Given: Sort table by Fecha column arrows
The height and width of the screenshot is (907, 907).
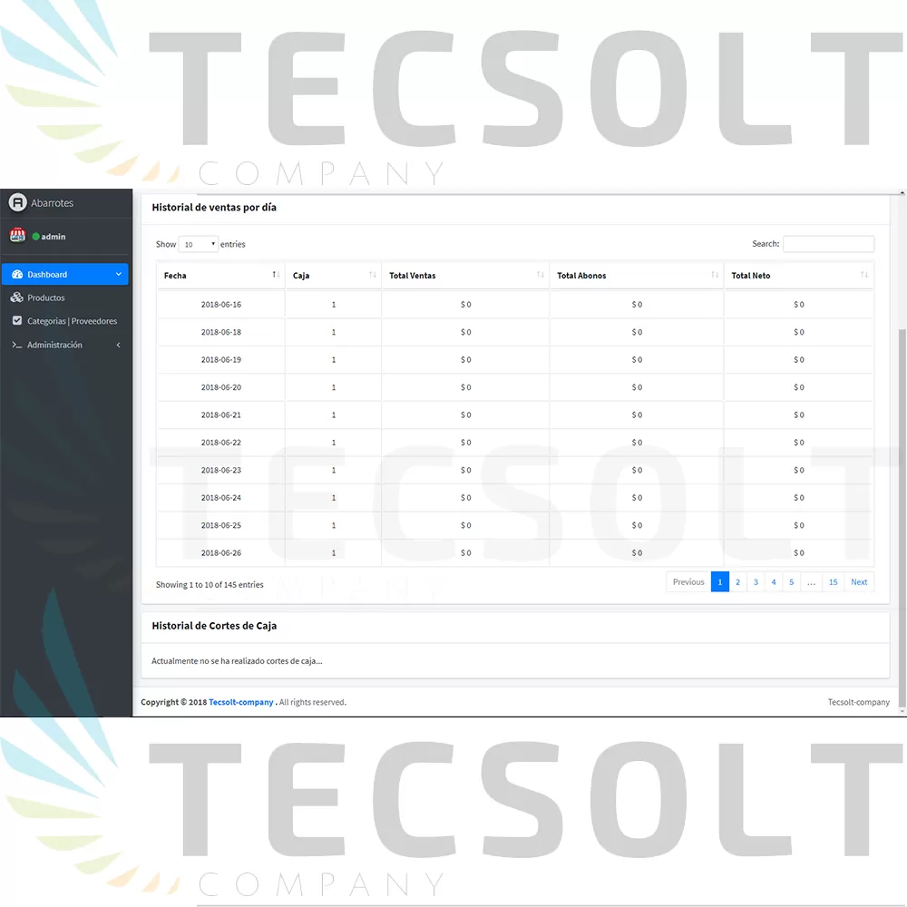Looking at the screenshot, I should click(x=276, y=275).
